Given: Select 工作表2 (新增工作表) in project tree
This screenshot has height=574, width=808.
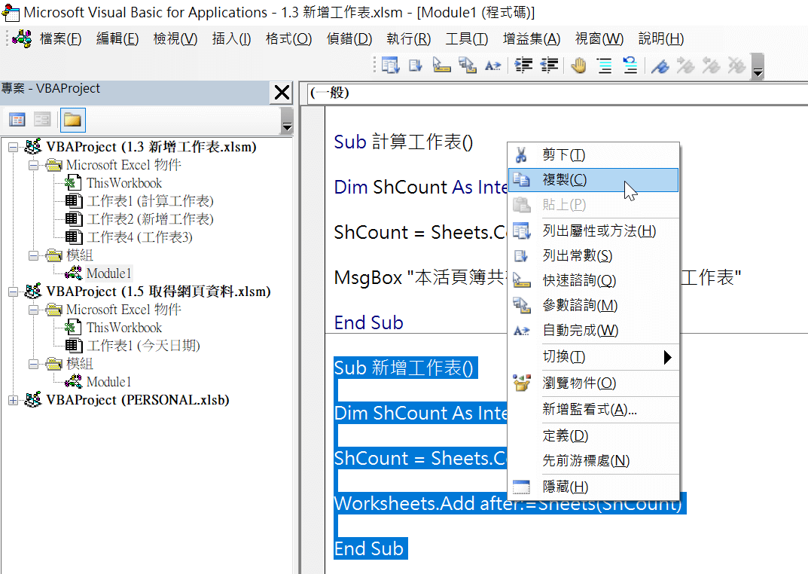Looking at the screenshot, I should pos(150,219).
